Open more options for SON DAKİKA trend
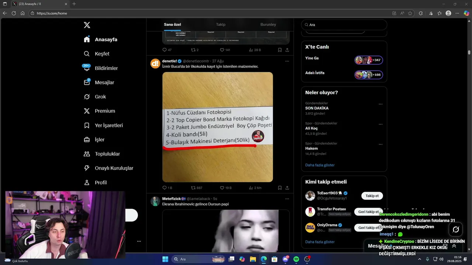 [x=381, y=104]
